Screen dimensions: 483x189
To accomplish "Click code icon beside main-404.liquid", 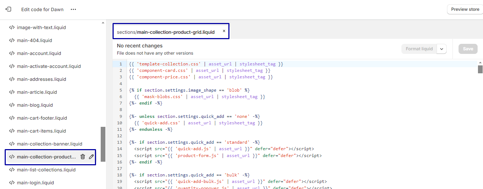I will click(x=12, y=40).
